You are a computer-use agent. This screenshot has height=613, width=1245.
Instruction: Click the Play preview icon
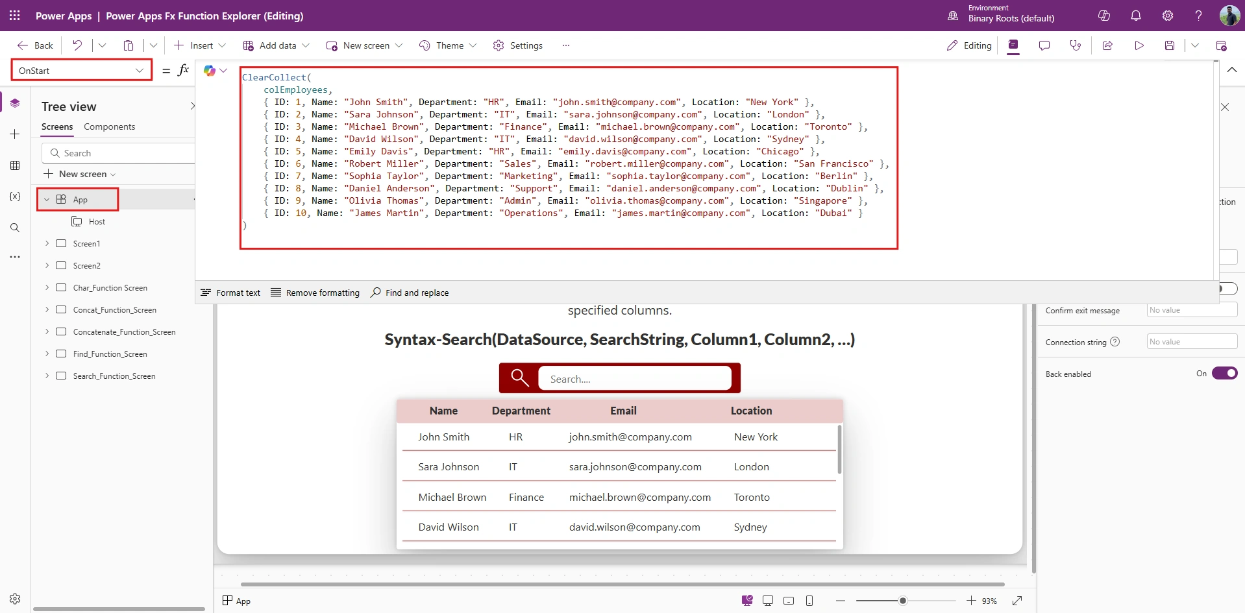tap(1139, 45)
